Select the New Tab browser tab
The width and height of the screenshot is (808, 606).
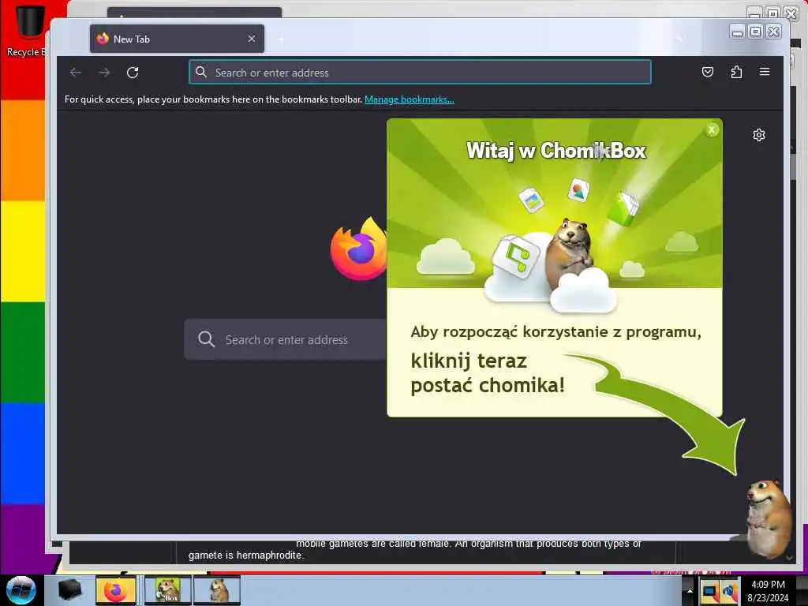coord(177,39)
